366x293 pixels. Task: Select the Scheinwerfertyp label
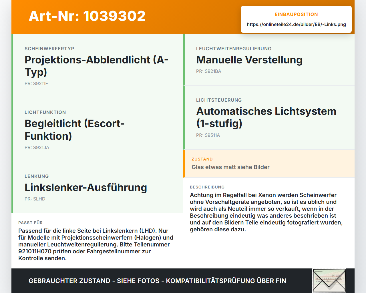[49, 49]
